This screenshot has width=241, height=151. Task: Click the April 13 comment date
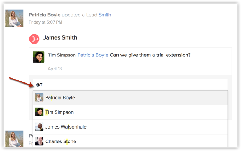[x=55, y=69]
